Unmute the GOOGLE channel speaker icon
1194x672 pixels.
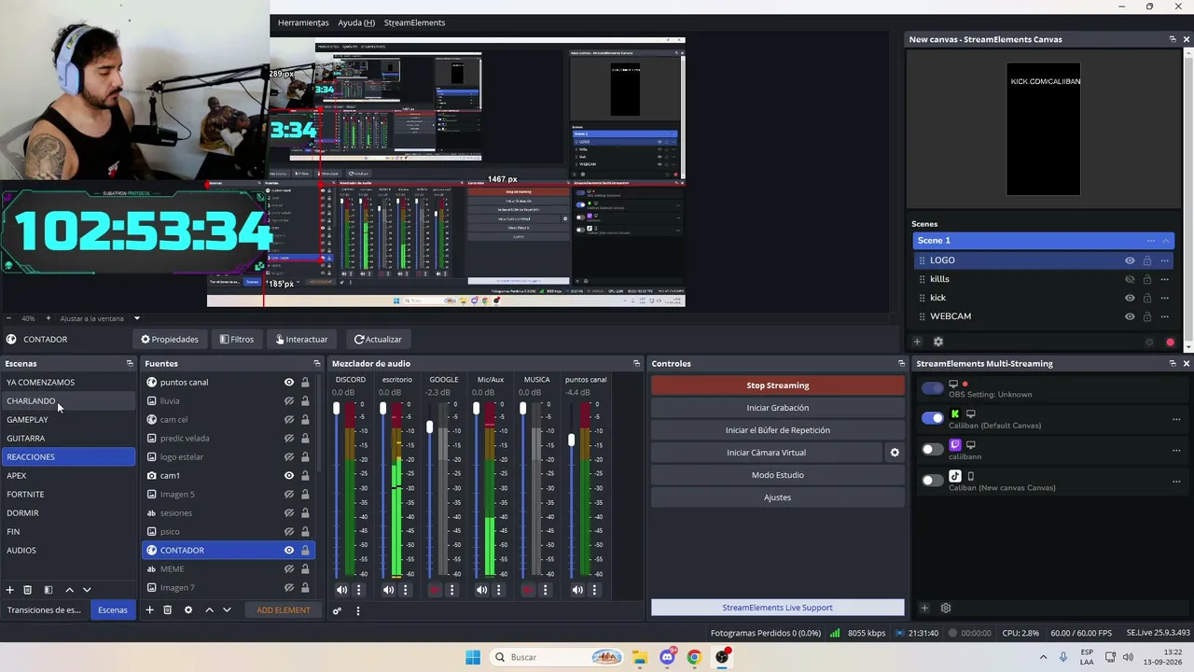[435, 590]
